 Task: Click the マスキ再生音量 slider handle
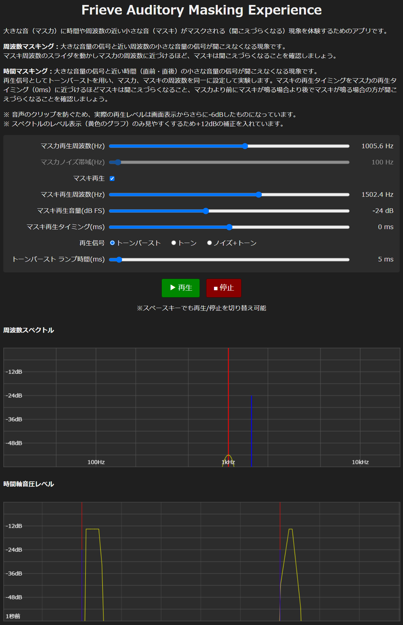point(206,211)
